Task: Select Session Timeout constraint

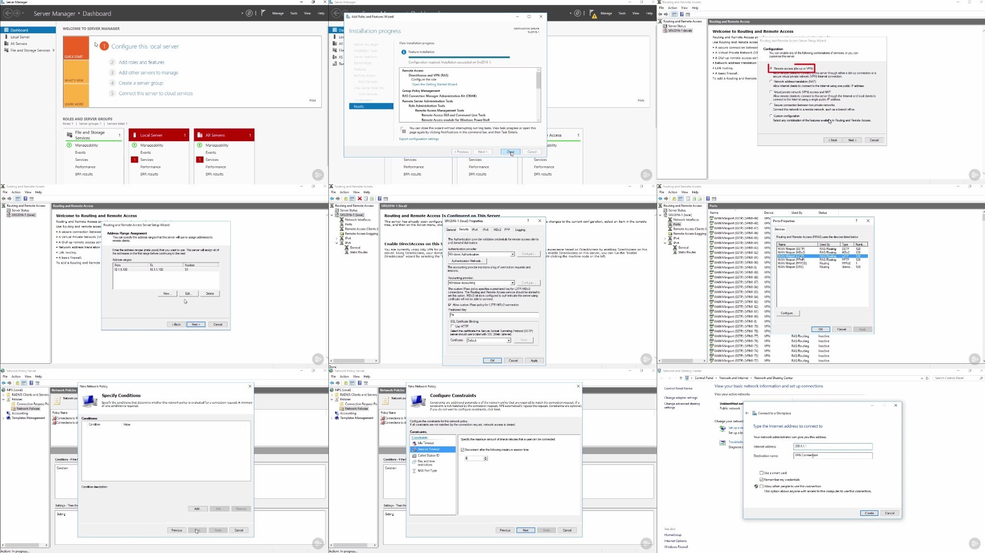Action: pos(432,449)
